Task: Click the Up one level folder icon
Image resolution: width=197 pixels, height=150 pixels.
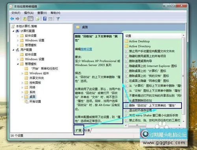Action: pos(24,19)
